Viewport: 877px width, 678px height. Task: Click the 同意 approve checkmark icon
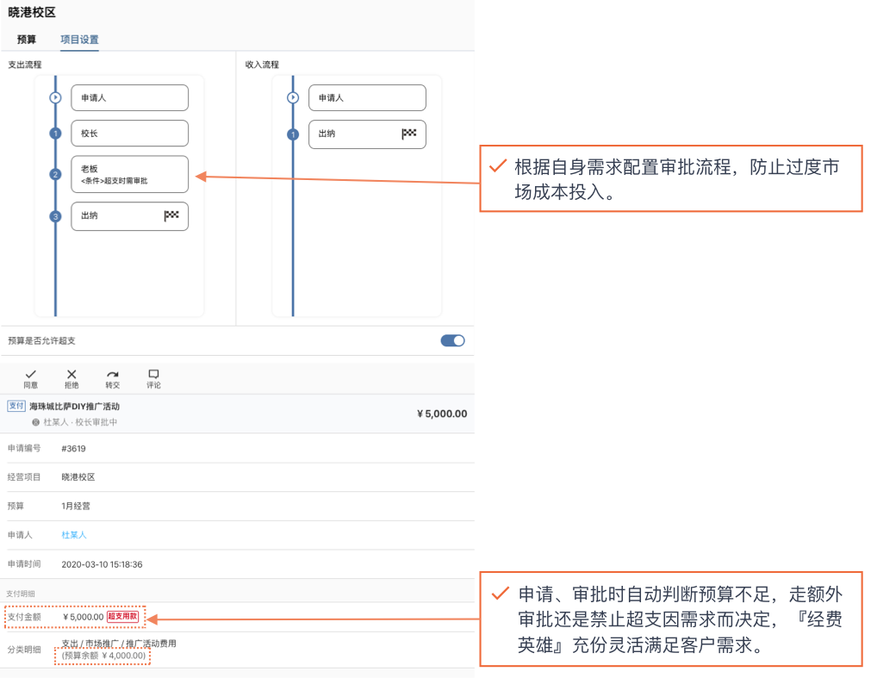tap(30, 374)
